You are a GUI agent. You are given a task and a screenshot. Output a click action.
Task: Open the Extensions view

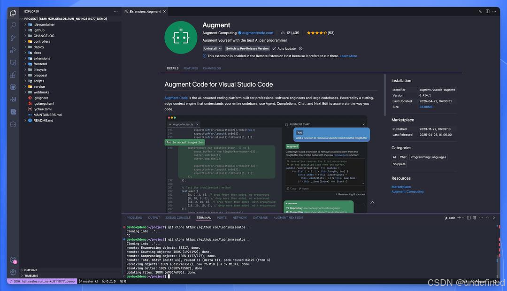(13, 75)
